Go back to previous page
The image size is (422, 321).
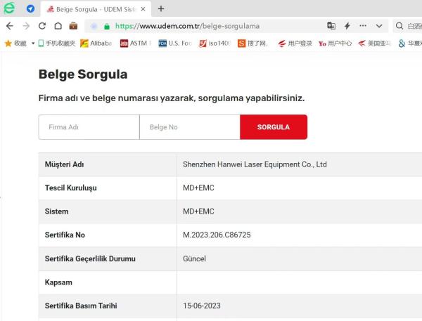pyautogui.click(x=10, y=26)
